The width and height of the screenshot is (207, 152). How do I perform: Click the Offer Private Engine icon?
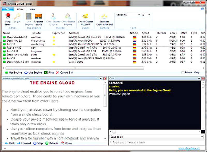tap(53, 16)
